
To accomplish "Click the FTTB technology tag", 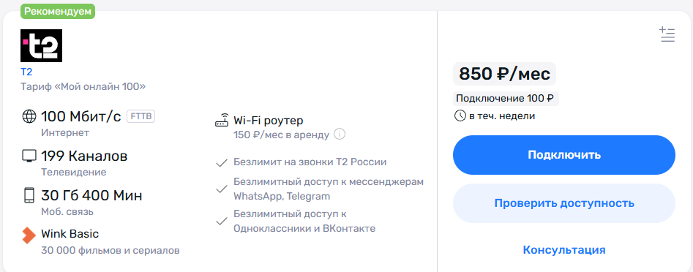I will click(x=141, y=116).
